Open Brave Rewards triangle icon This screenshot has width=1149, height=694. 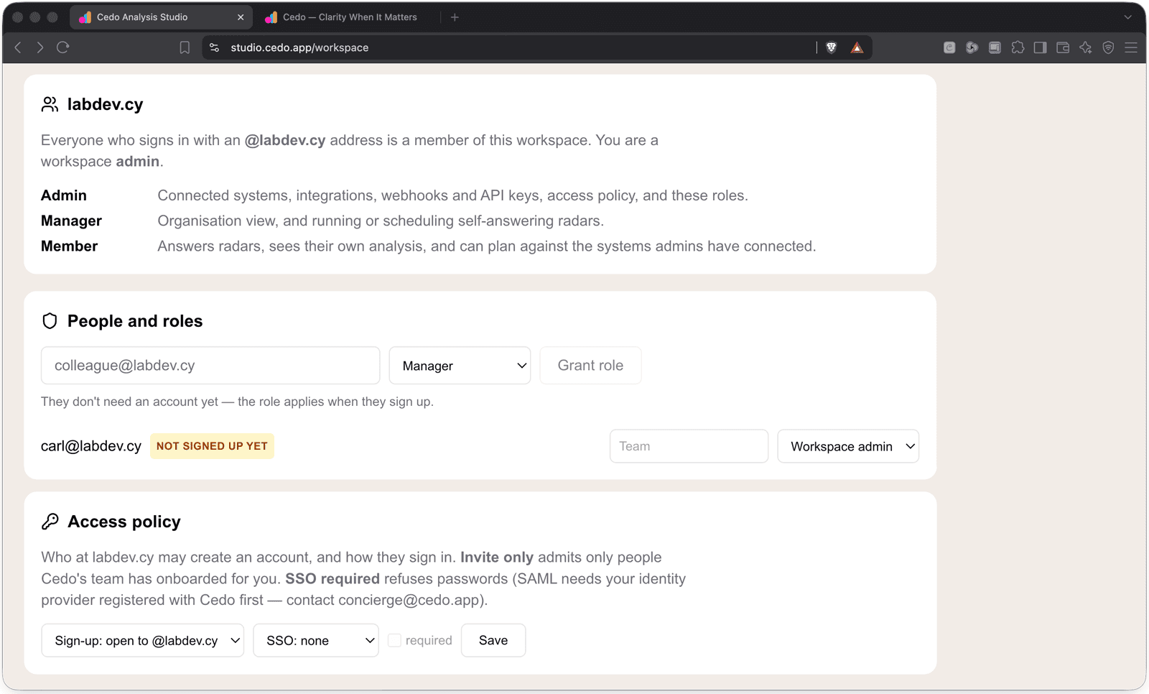[x=857, y=47]
